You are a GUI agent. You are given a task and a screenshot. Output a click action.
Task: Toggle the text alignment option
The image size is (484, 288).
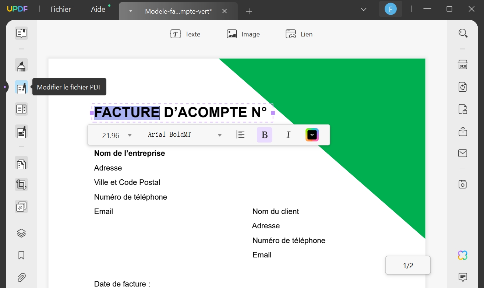coord(241,134)
